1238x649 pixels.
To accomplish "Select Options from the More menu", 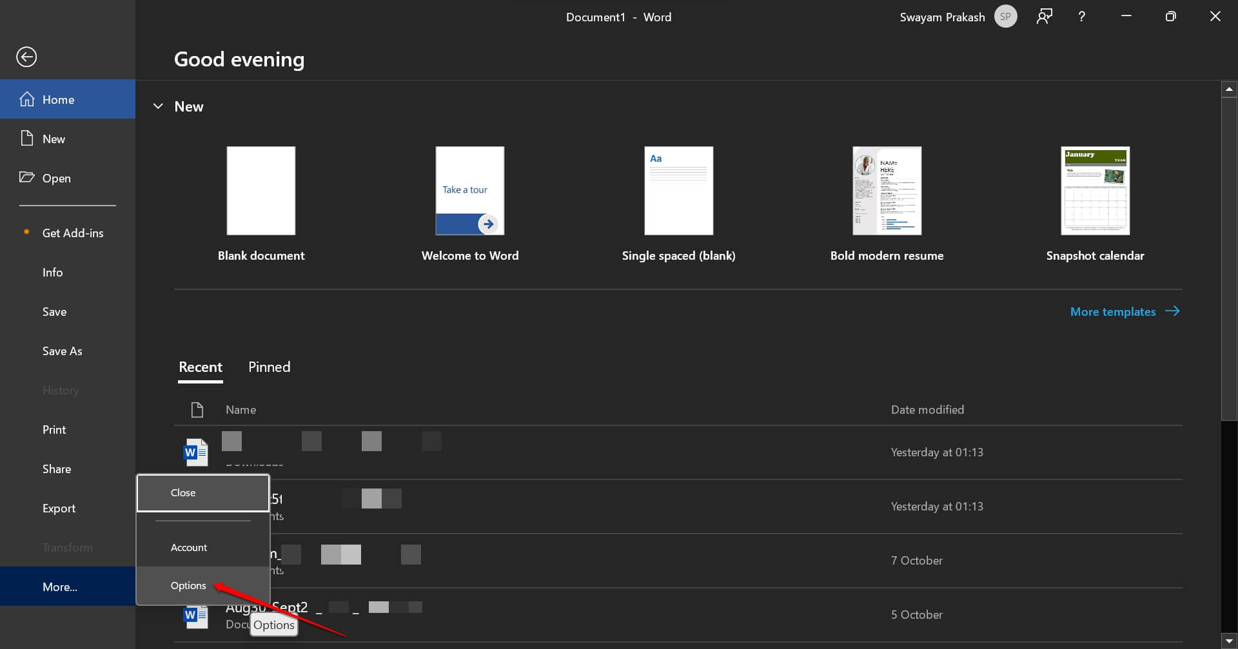I will [x=187, y=586].
